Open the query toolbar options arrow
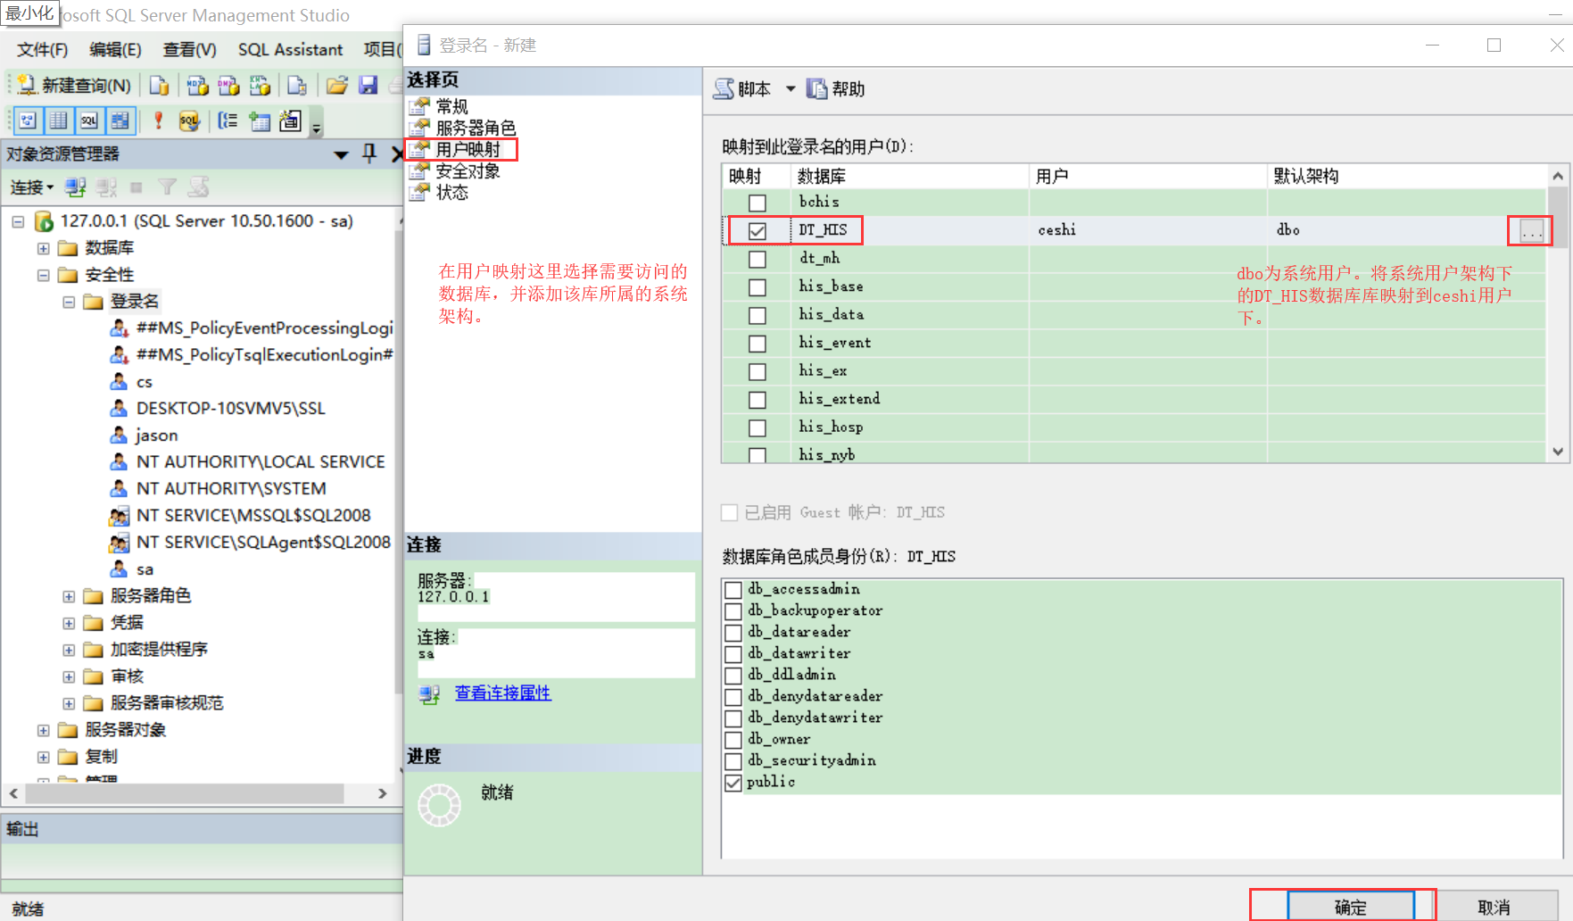 316,127
